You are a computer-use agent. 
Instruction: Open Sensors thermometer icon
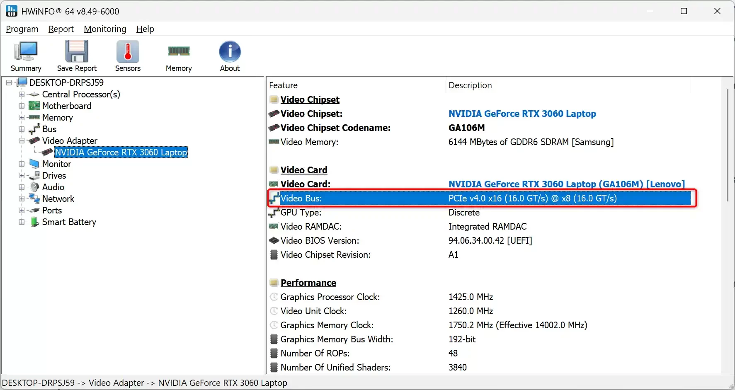[x=128, y=51]
